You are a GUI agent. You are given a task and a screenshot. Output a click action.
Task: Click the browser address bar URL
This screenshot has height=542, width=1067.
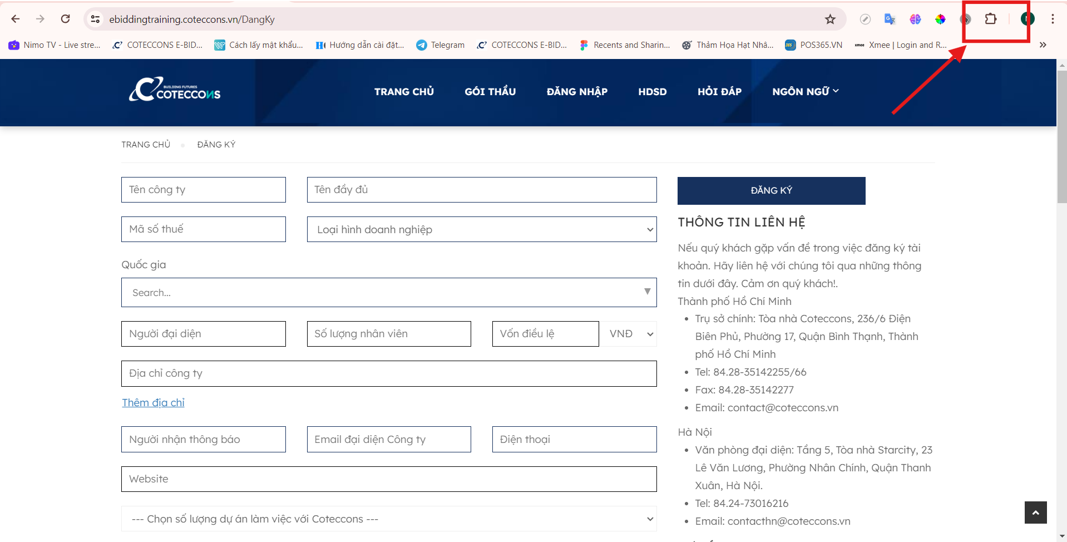(x=192, y=19)
